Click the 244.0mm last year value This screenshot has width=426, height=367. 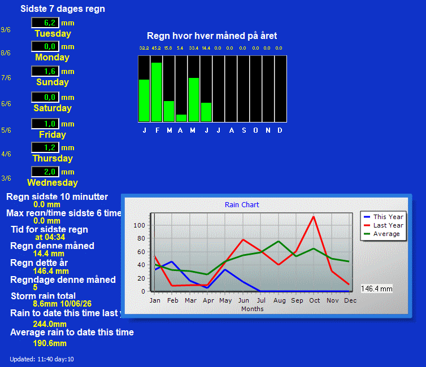(x=50, y=324)
